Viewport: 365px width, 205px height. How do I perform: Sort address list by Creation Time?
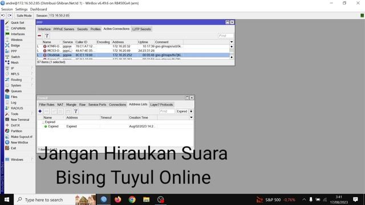click(143, 118)
